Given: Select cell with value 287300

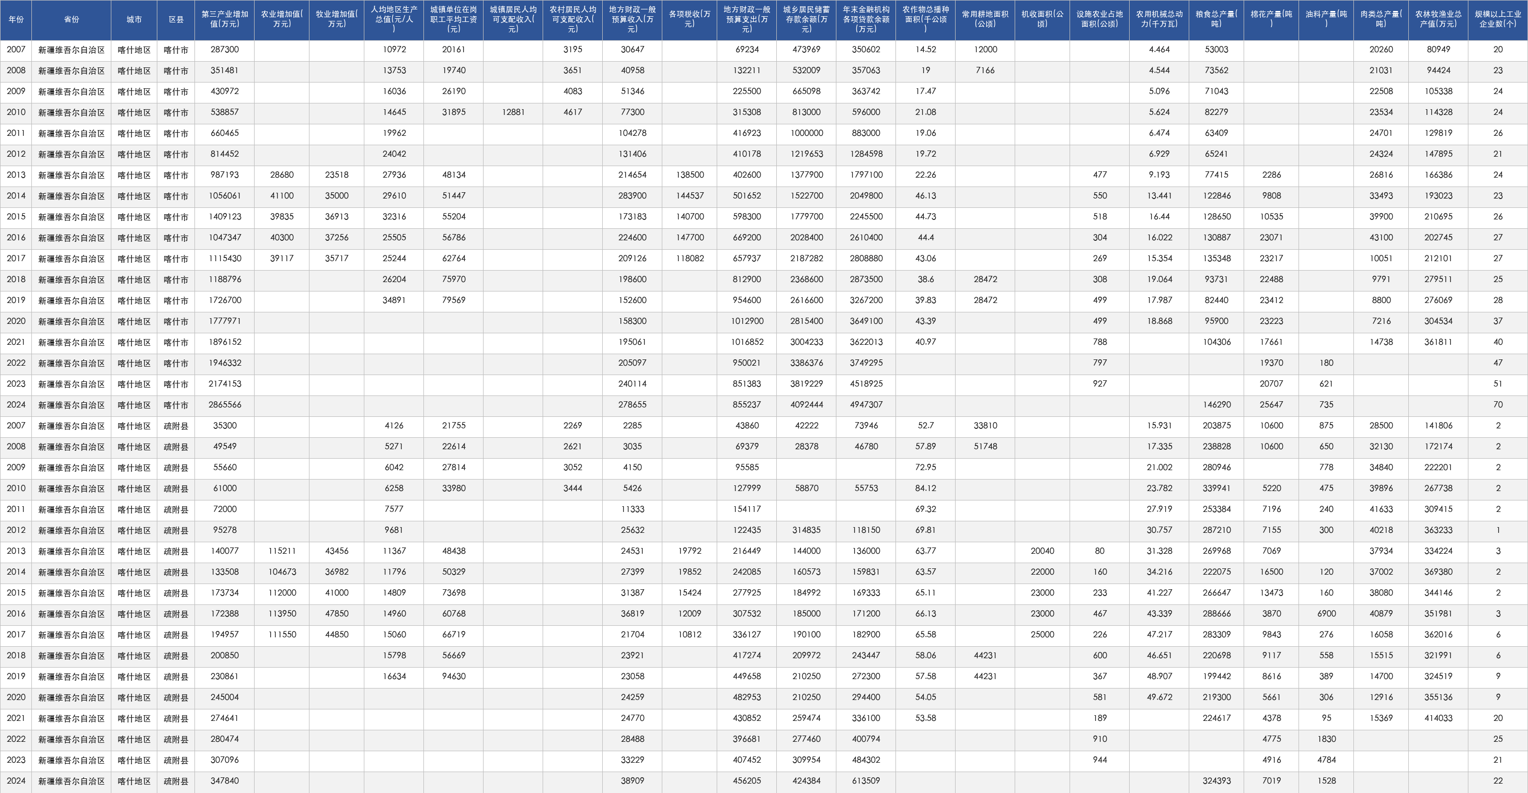Looking at the screenshot, I should pyautogui.click(x=225, y=50).
